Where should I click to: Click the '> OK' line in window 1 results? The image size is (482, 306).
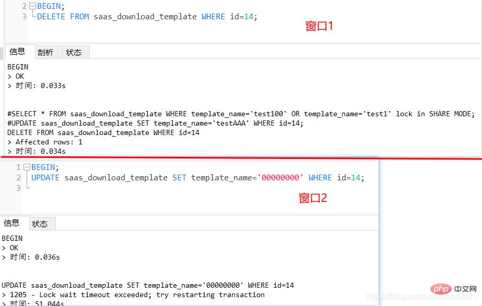(16, 77)
